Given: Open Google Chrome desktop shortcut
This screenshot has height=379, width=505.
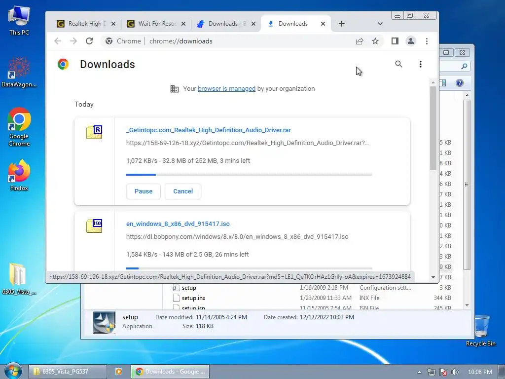Looking at the screenshot, I should [19, 127].
